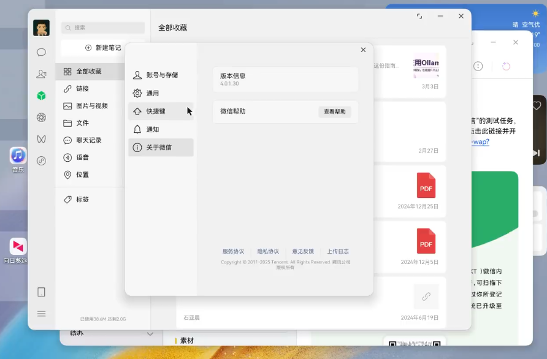Viewport: 547px width, 359px height.
Task: Open the 隐私协议 link
Action: (x=268, y=251)
